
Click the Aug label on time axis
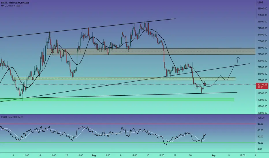click(x=94, y=155)
